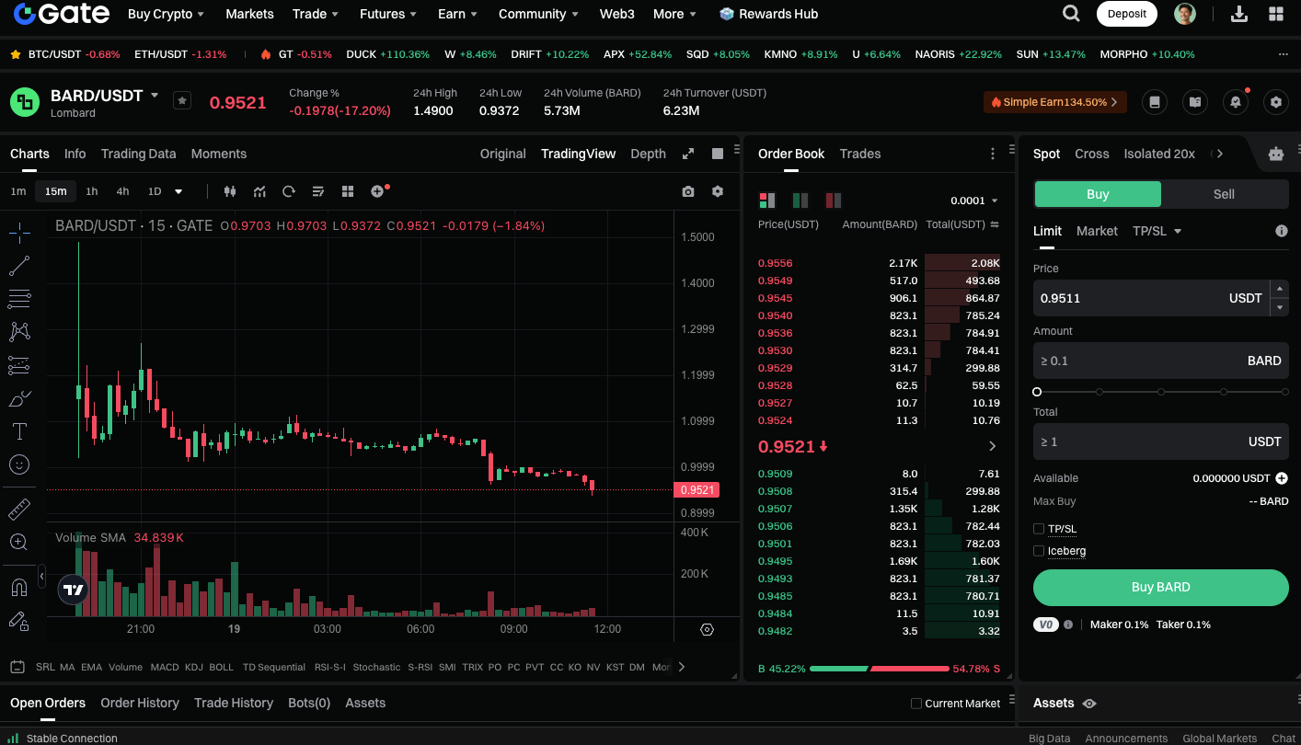Open candlestick chart style selector
Screen dimensions: 1301x745
(230, 191)
